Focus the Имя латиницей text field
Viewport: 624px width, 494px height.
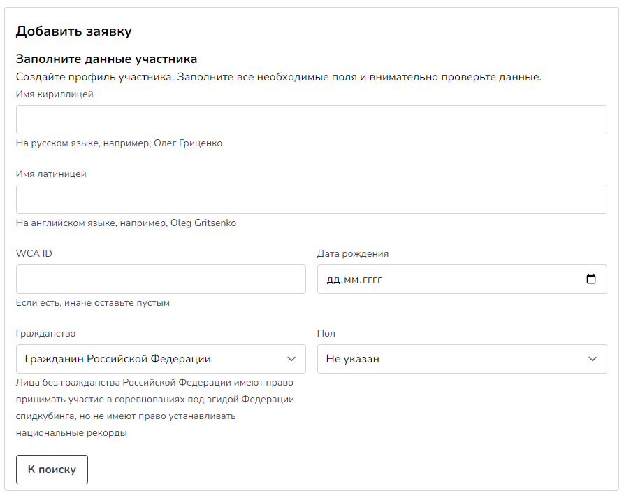pos(311,199)
